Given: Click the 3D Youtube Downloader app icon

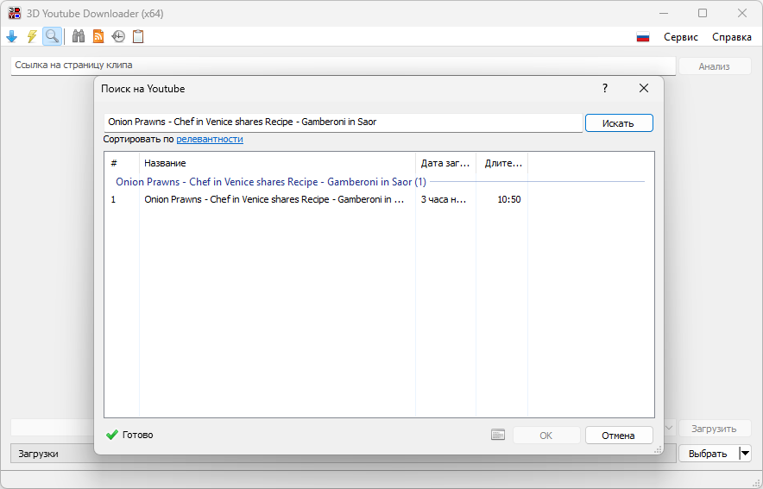Looking at the screenshot, I should click(15, 13).
